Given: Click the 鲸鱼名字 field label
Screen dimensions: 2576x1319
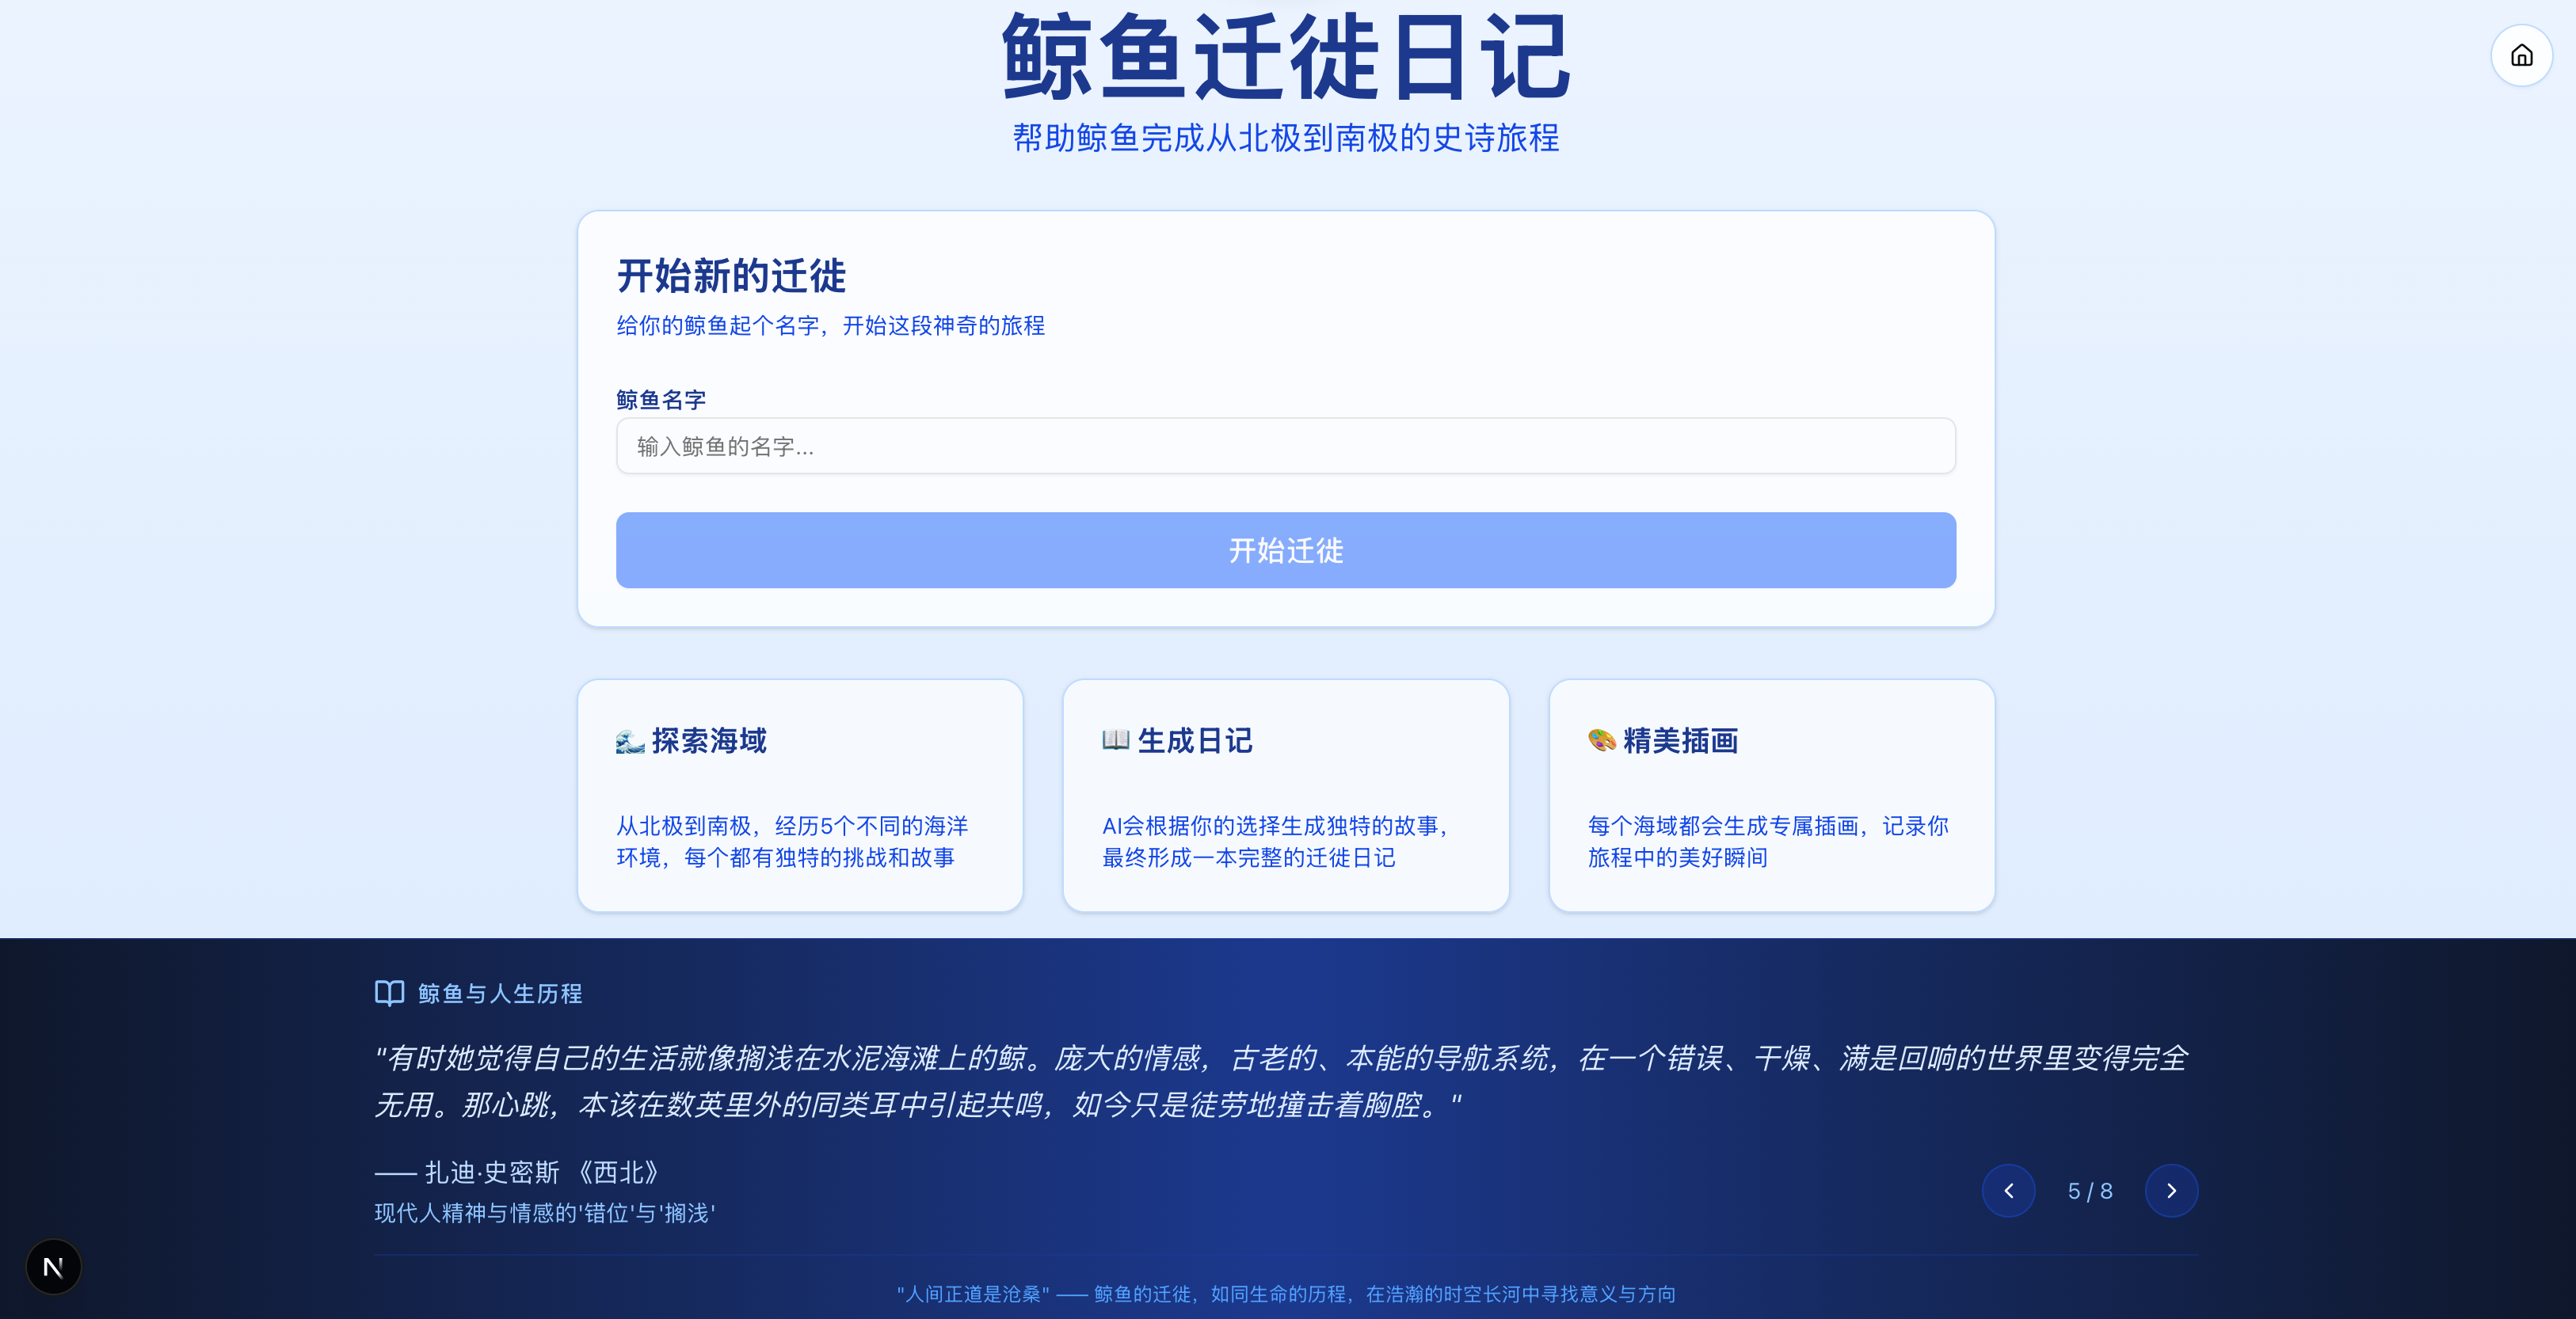Looking at the screenshot, I should click(661, 400).
